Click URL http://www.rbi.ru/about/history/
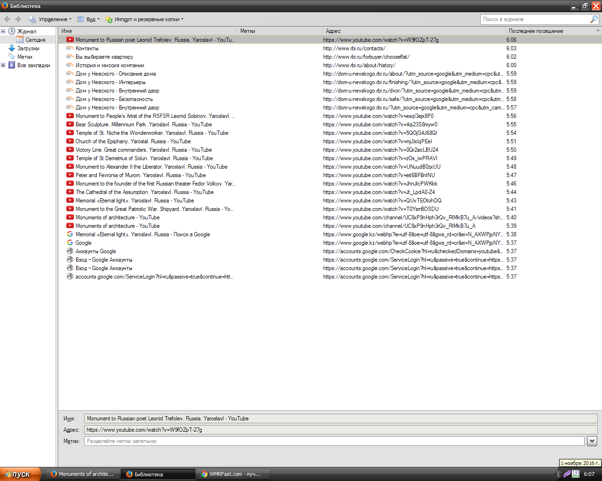Image resolution: width=602 pixels, height=481 pixels. click(x=359, y=65)
